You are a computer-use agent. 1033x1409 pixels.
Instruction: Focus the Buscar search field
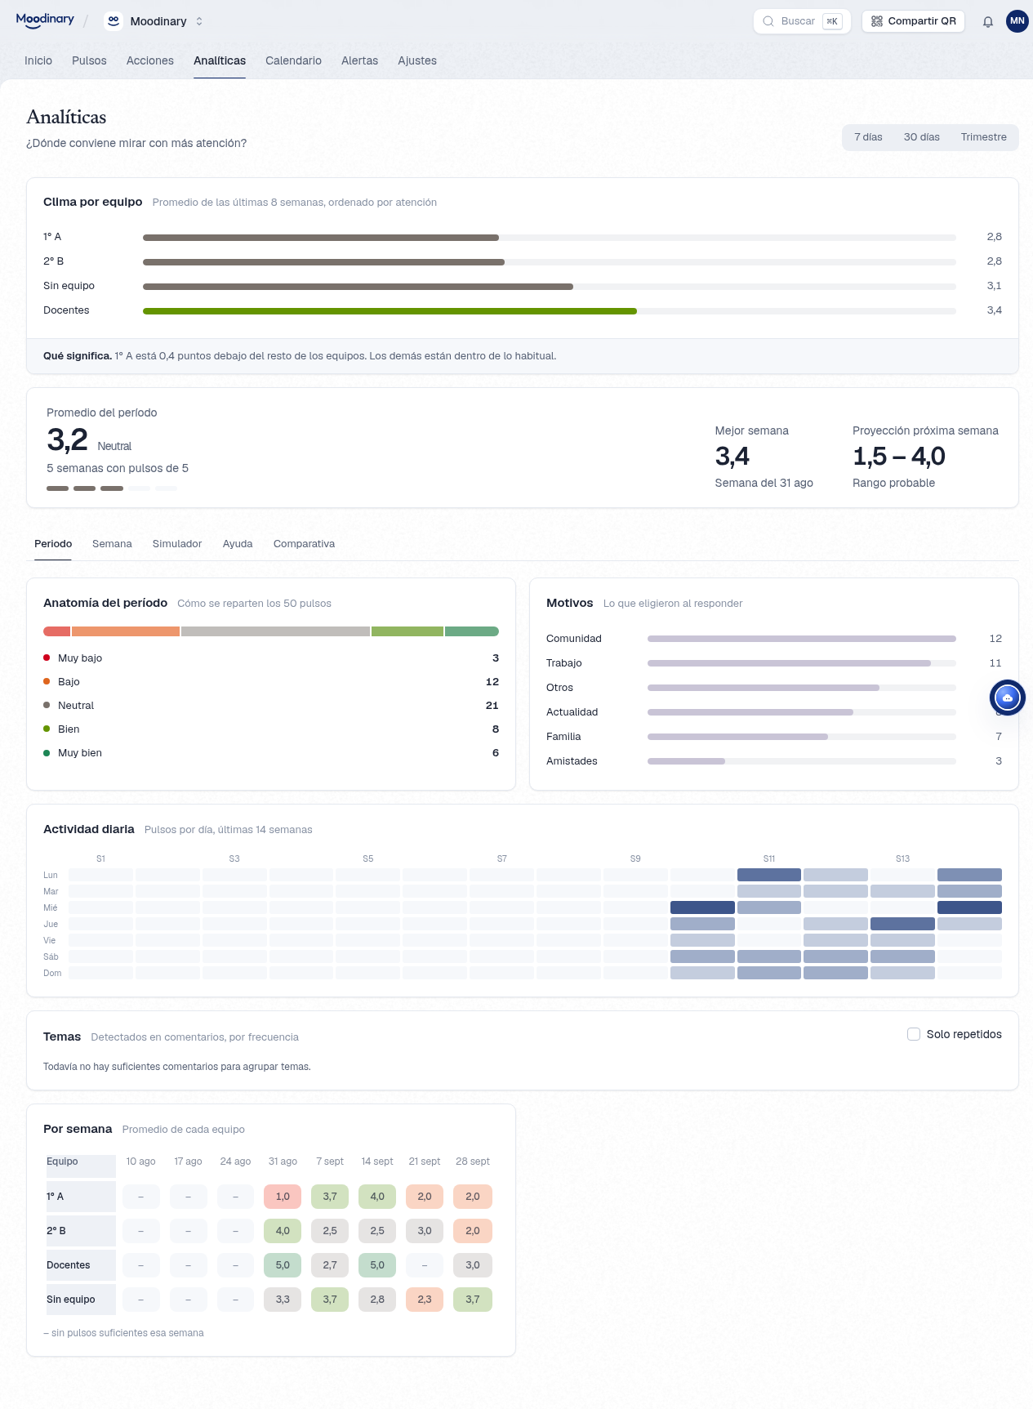click(x=802, y=21)
